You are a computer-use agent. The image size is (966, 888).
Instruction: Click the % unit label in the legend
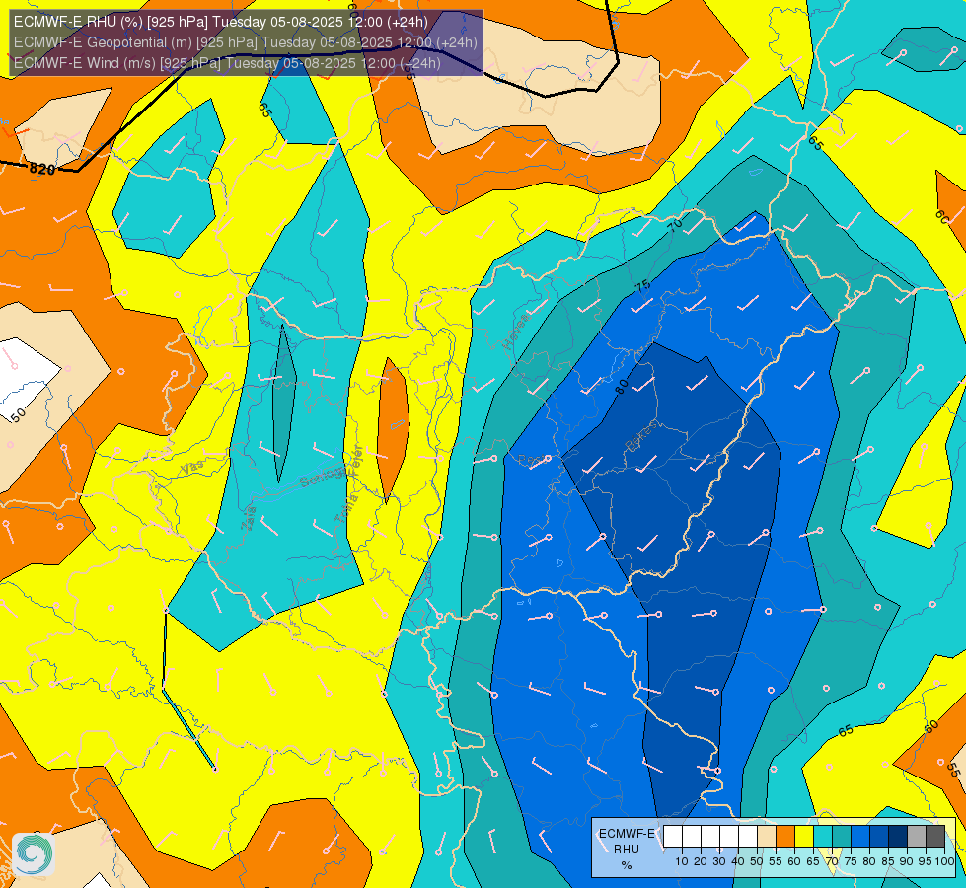click(x=627, y=865)
